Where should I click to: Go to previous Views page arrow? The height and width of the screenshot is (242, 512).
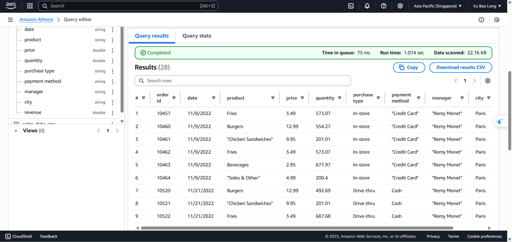click(98, 131)
